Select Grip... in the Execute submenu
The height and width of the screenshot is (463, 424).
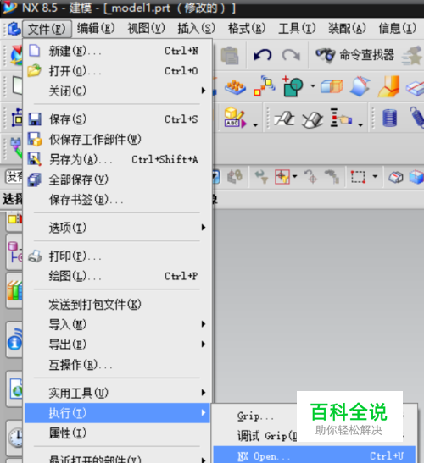coord(255,416)
